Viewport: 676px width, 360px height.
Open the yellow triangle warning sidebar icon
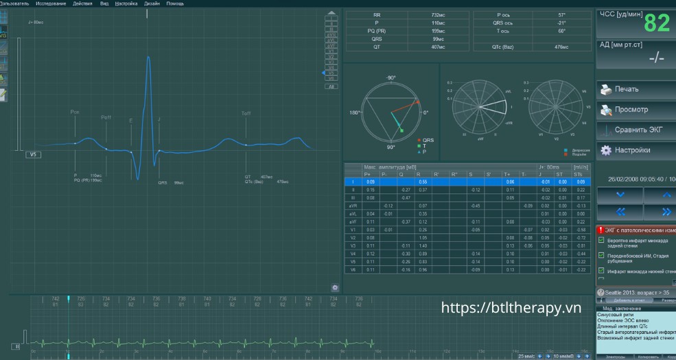click(3, 80)
